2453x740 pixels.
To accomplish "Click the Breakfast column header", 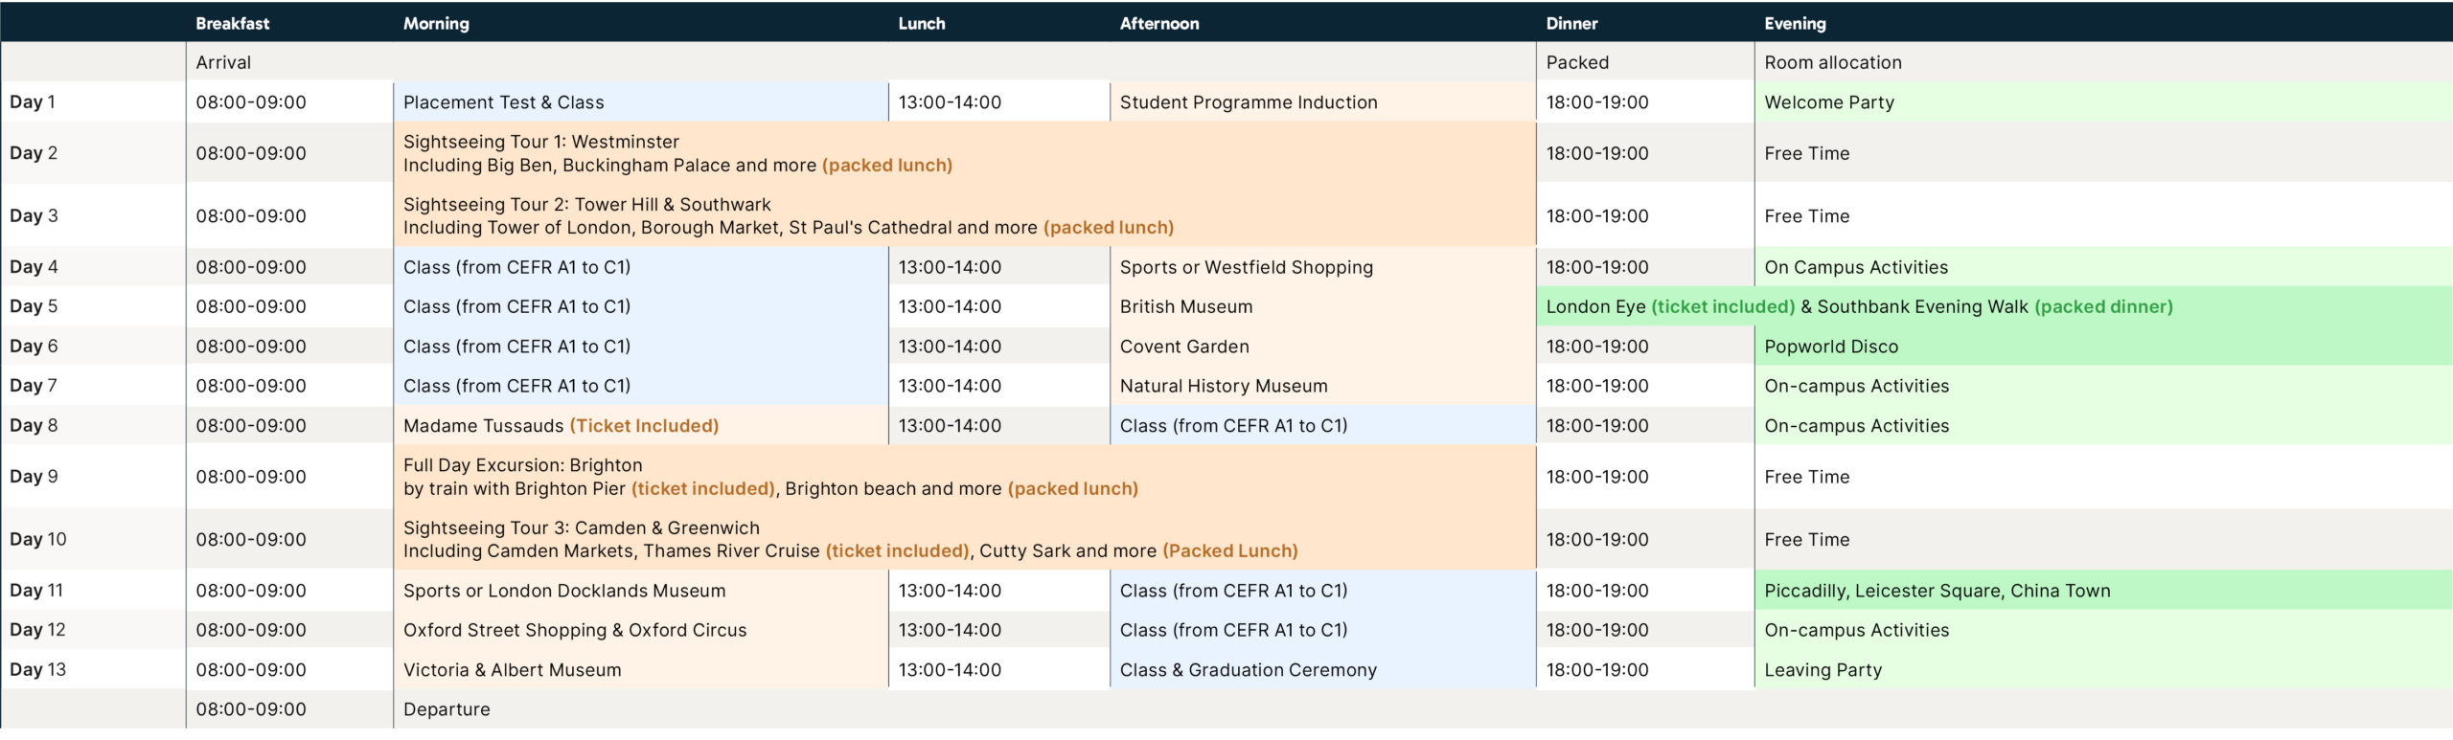I will (x=232, y=24).
